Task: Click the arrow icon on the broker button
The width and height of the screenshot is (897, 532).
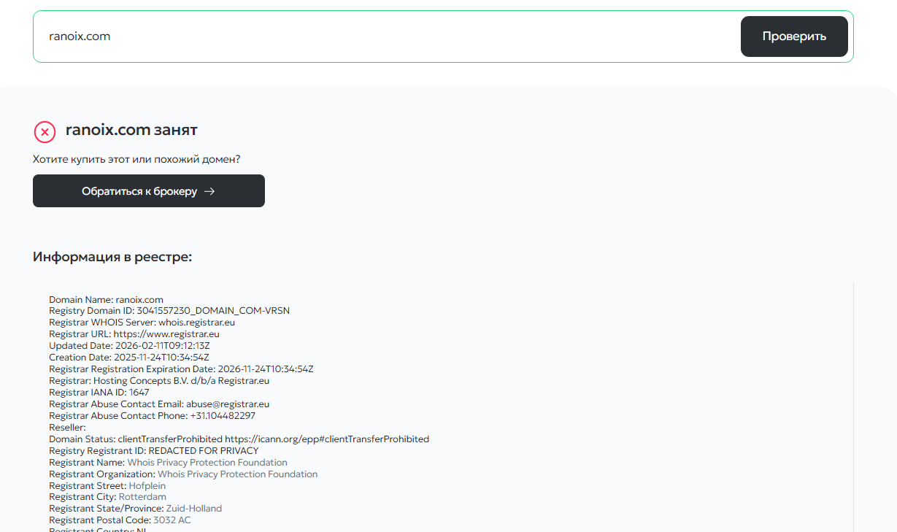Action: click(209, 191)
